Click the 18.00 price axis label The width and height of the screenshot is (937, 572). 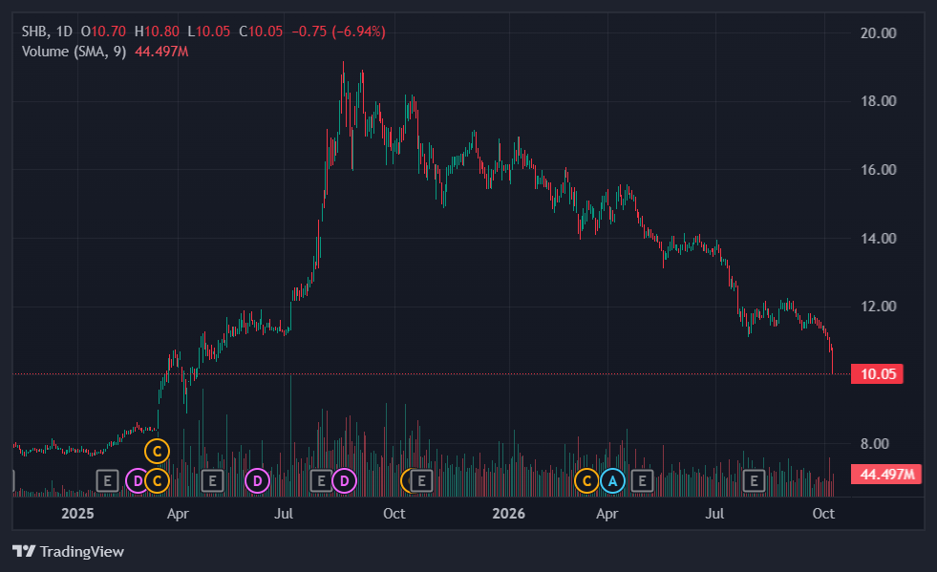click(878, 101)
